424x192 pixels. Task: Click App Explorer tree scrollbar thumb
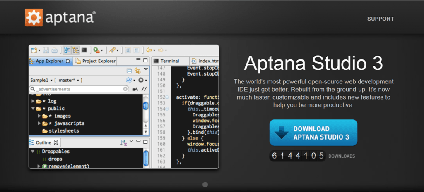[x=145, y=105]
